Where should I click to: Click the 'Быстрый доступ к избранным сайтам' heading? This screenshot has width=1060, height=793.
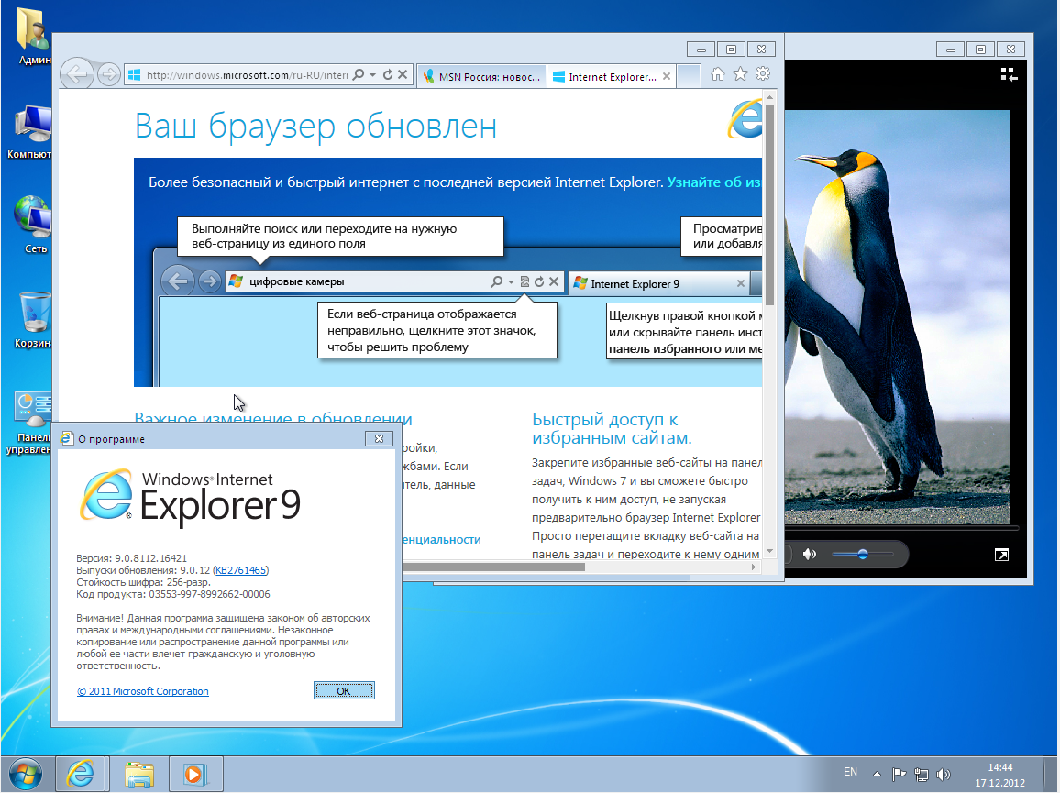point(612,429)
